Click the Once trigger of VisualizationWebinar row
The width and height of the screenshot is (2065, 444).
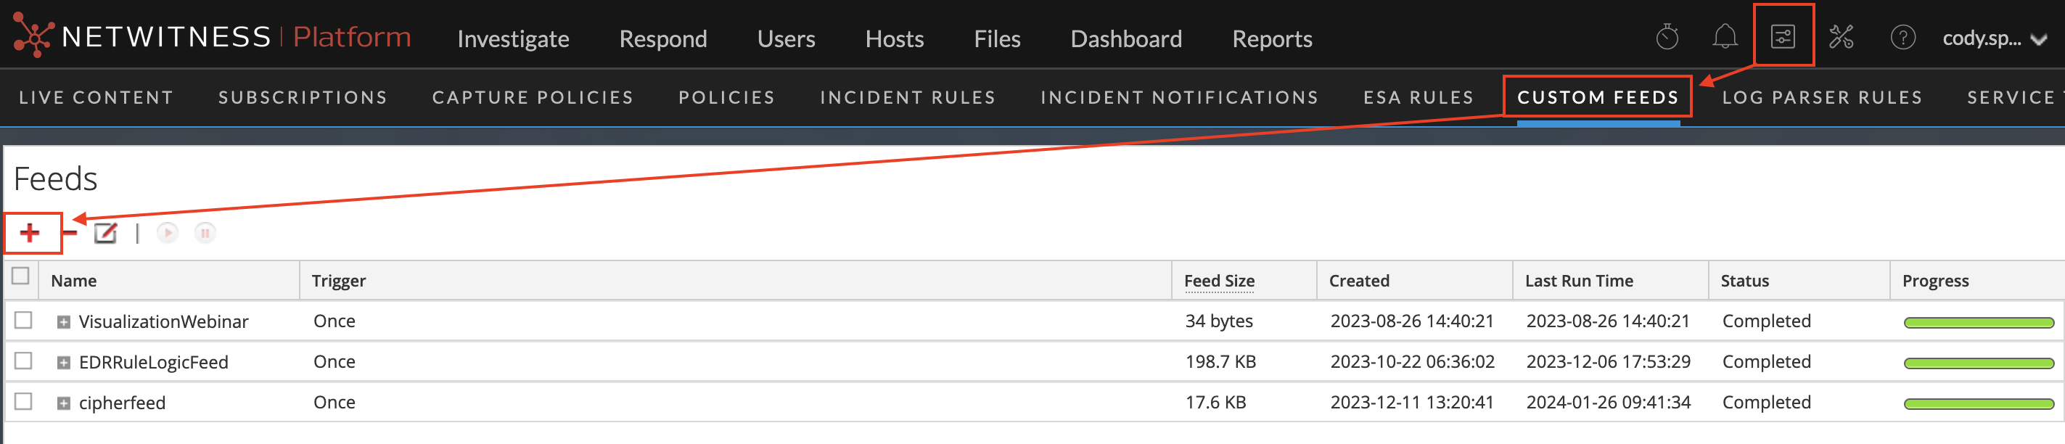click(x=334, y=321)
